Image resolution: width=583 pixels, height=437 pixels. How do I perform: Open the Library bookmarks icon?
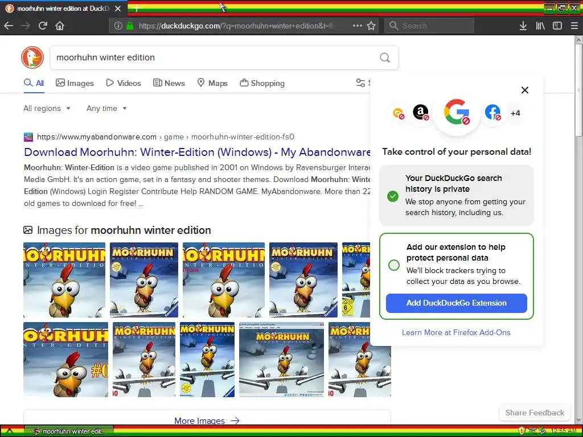(x=540, y=26)
